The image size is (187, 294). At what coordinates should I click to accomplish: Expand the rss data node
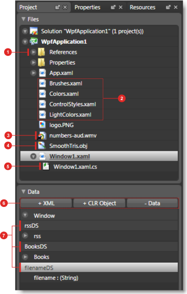coord(25,236)
